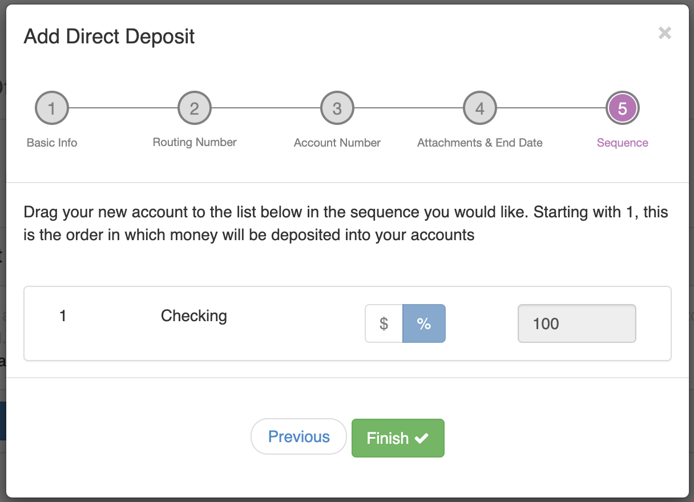Select the Checking account row label
The image size is (694, 502).
click(x=194, y=316)
